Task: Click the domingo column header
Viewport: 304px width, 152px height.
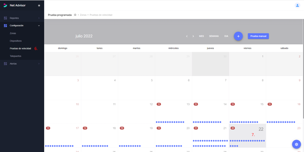Action: [63, 48]
